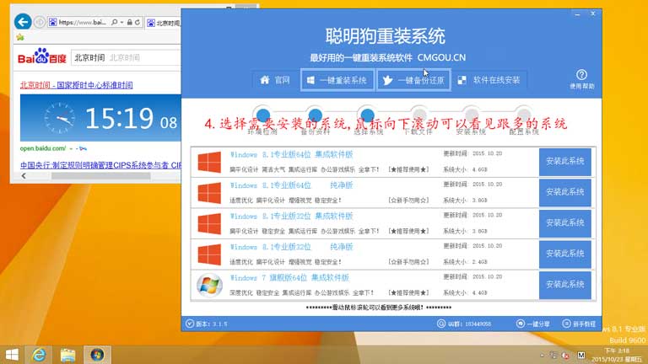Switch to 一键重装系统 tab
Viewport: 648px width, 364px height.
pyautogui.click(x=337, y=80)
